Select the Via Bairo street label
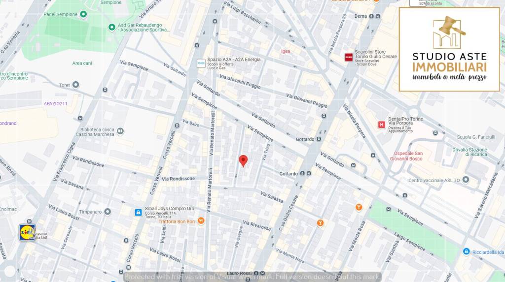This screenshot has width=505, height=282. click(x=191, y=123)
